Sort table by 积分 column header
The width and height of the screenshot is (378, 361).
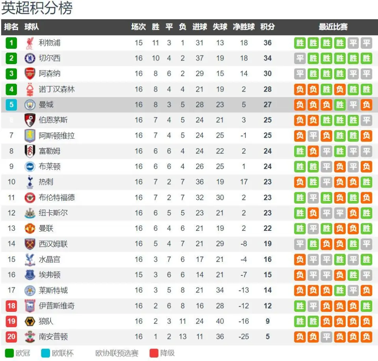coord(267,27)
